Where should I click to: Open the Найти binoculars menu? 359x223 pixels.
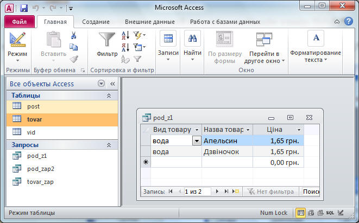click(192, 46)
